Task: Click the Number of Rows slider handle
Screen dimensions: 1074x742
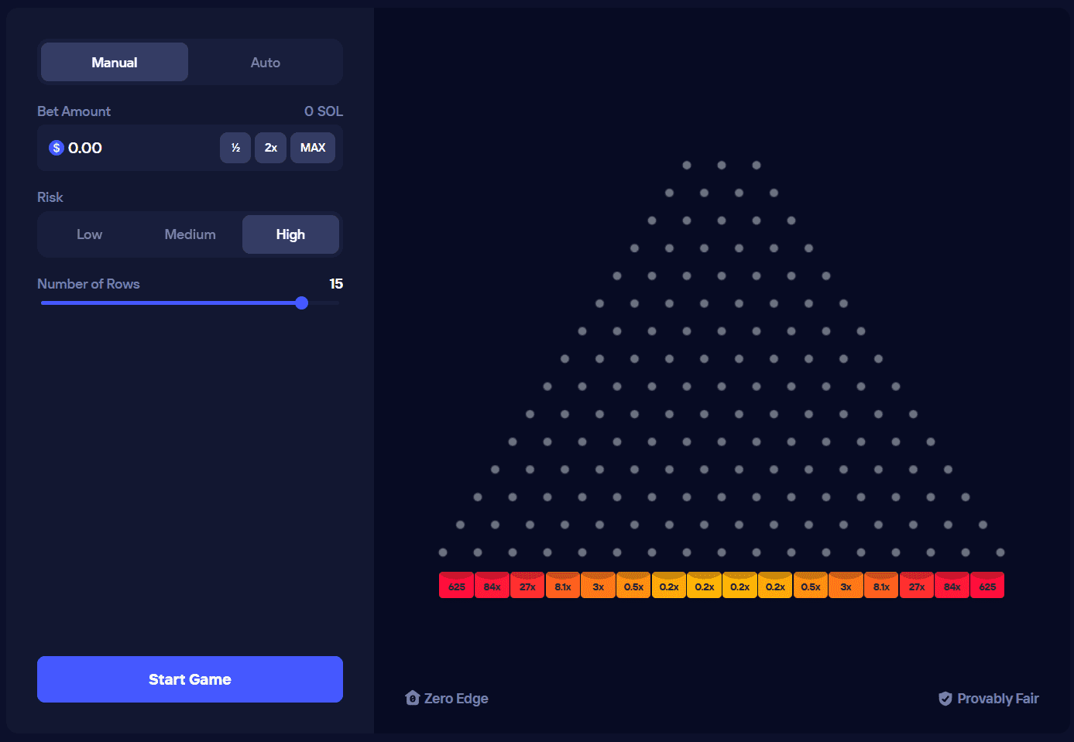Action: click(x=301, y=303)
